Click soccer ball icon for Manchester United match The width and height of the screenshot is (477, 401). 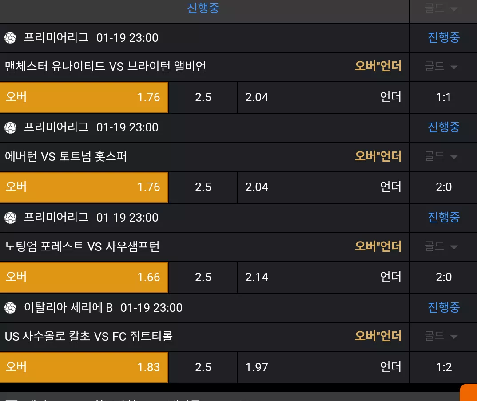[x=10, y=38]
